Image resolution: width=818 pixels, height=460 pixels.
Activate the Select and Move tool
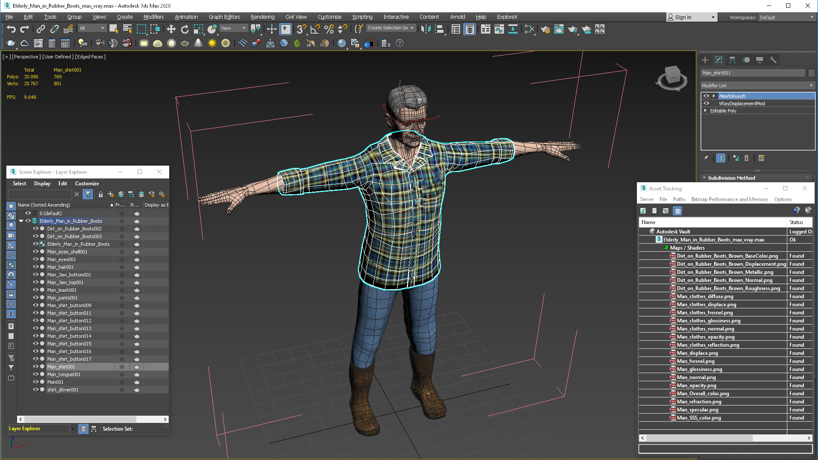click(x=171, y=29)
